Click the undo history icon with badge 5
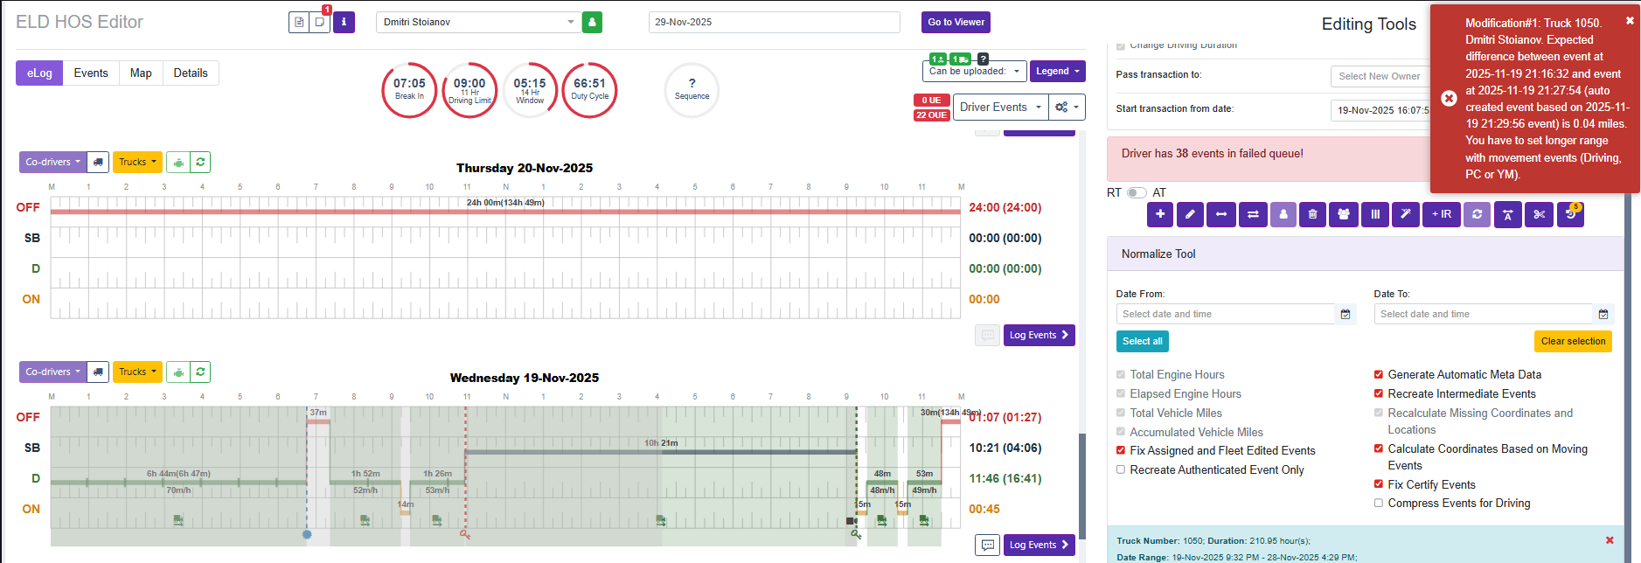 [x=1570, y=214]
